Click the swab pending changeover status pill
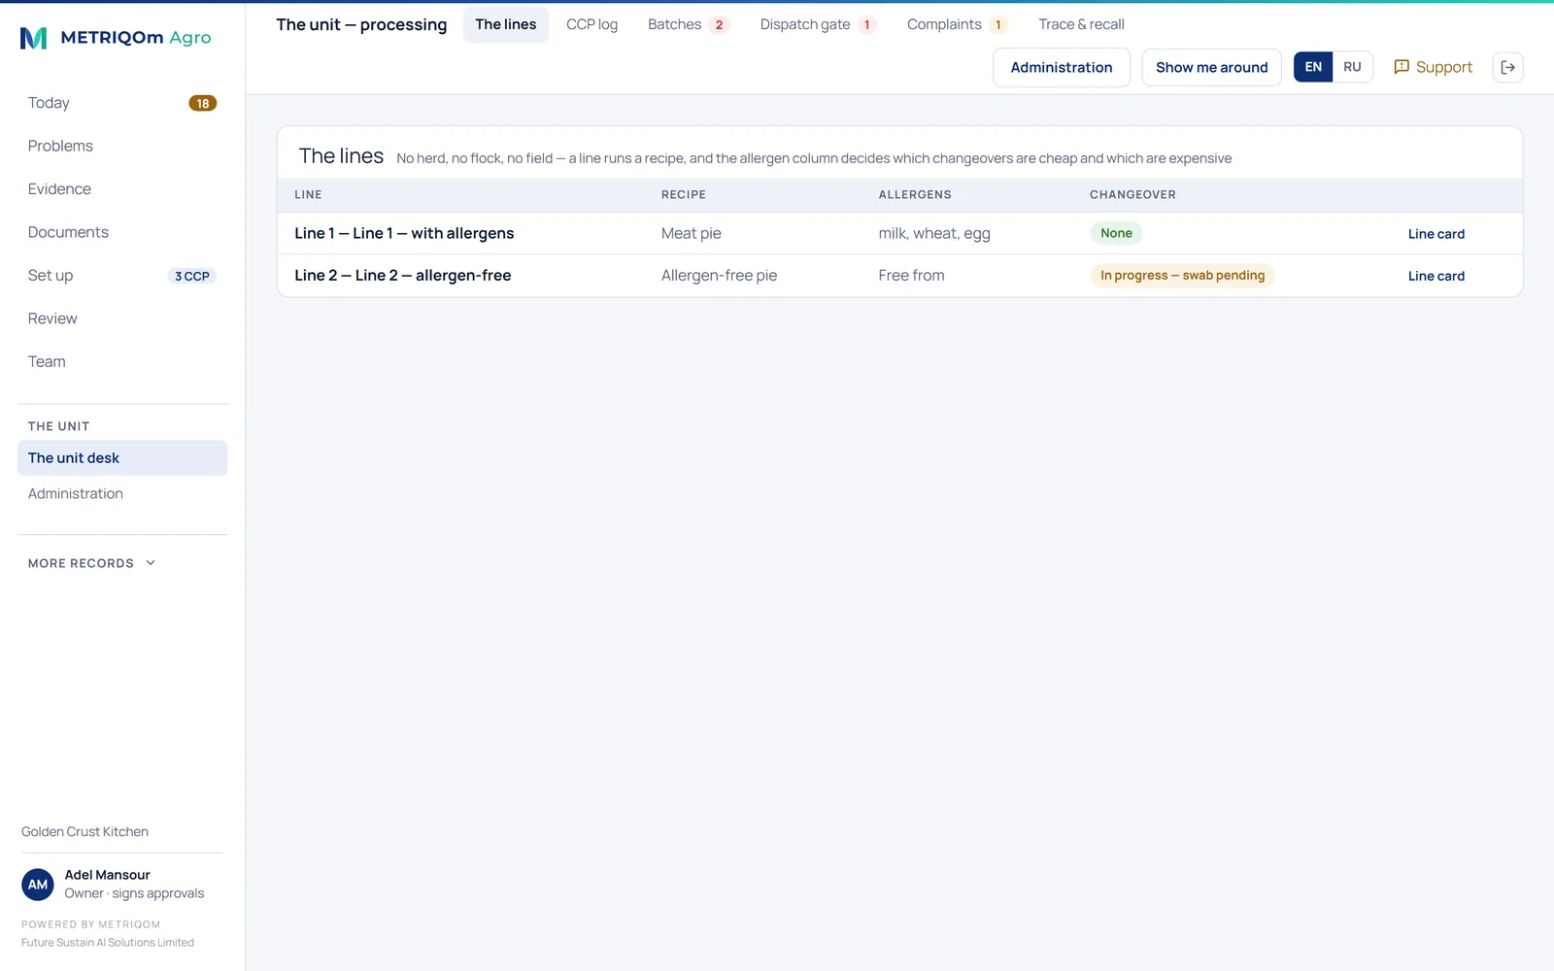The image size is (1554, 971). [x=1182, y=275]
